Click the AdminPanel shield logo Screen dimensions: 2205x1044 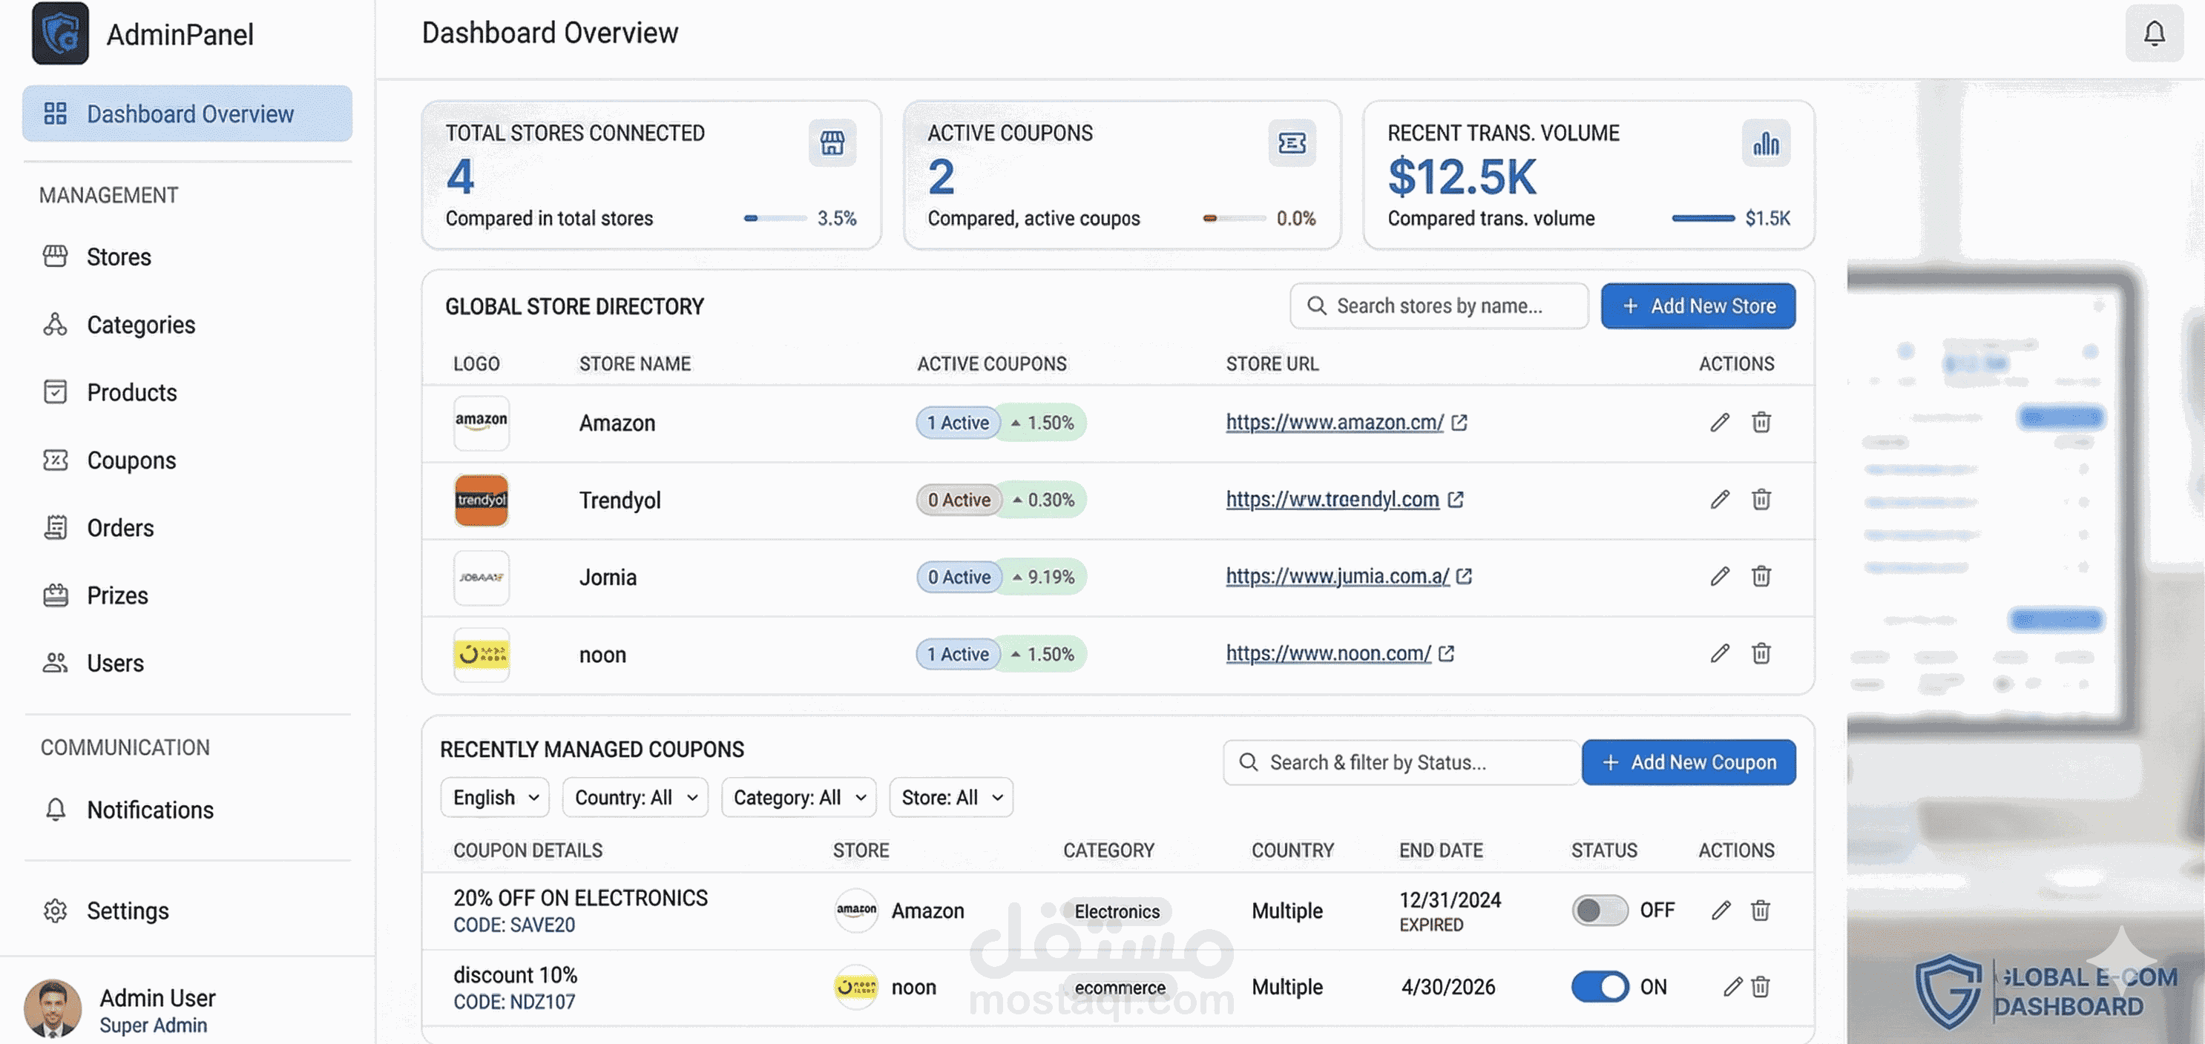pyautogui.click(x=60, y=33)
